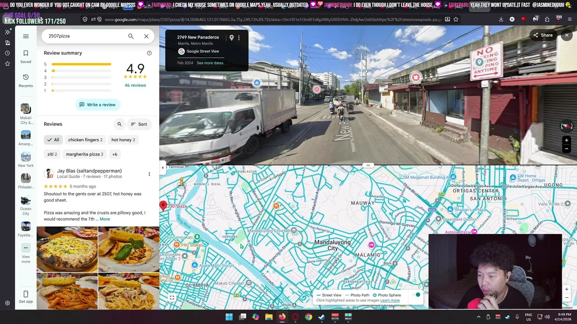577x324 pixels.
Task: Open the Ocean City recent place
Action: (x=26, y=206)
